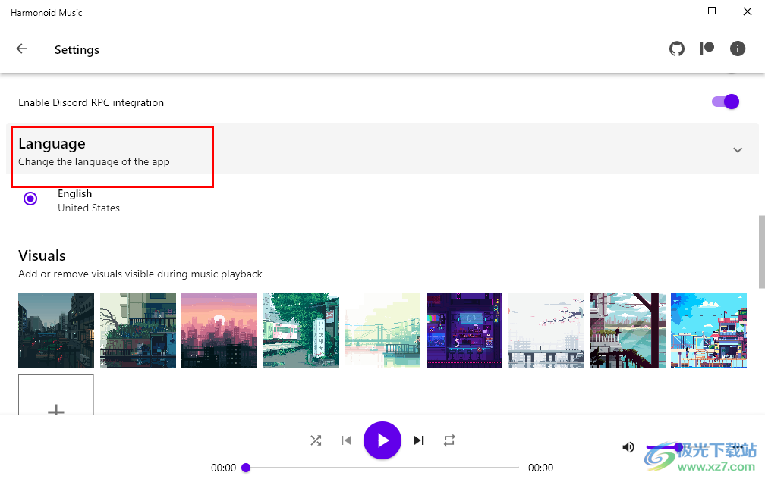Image resolution: width=765 pixels, height=479 pixels.
Task: Maximize the Harmonoid Music window
Action: [x=712, y=11]
